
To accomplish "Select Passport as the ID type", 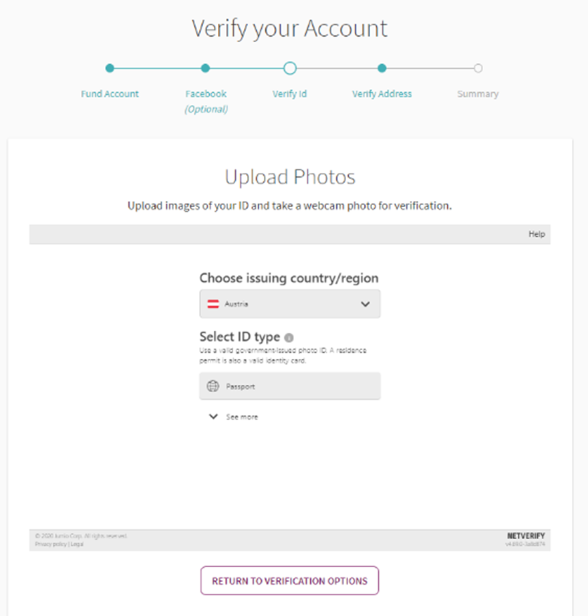I will click(290, 386).
